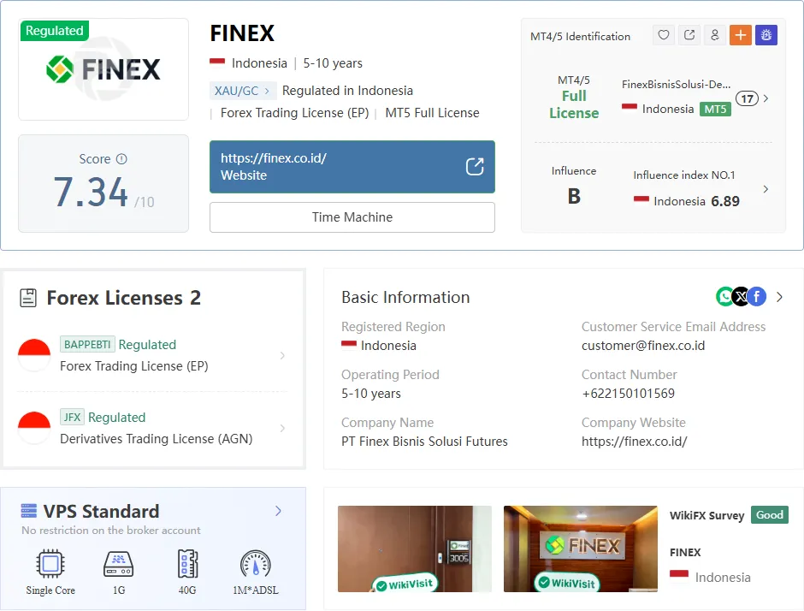Open the WikiVisit FINEX sign photo thumbnail
The width and height of the screenshot is (804, 611).
point(581,549)
